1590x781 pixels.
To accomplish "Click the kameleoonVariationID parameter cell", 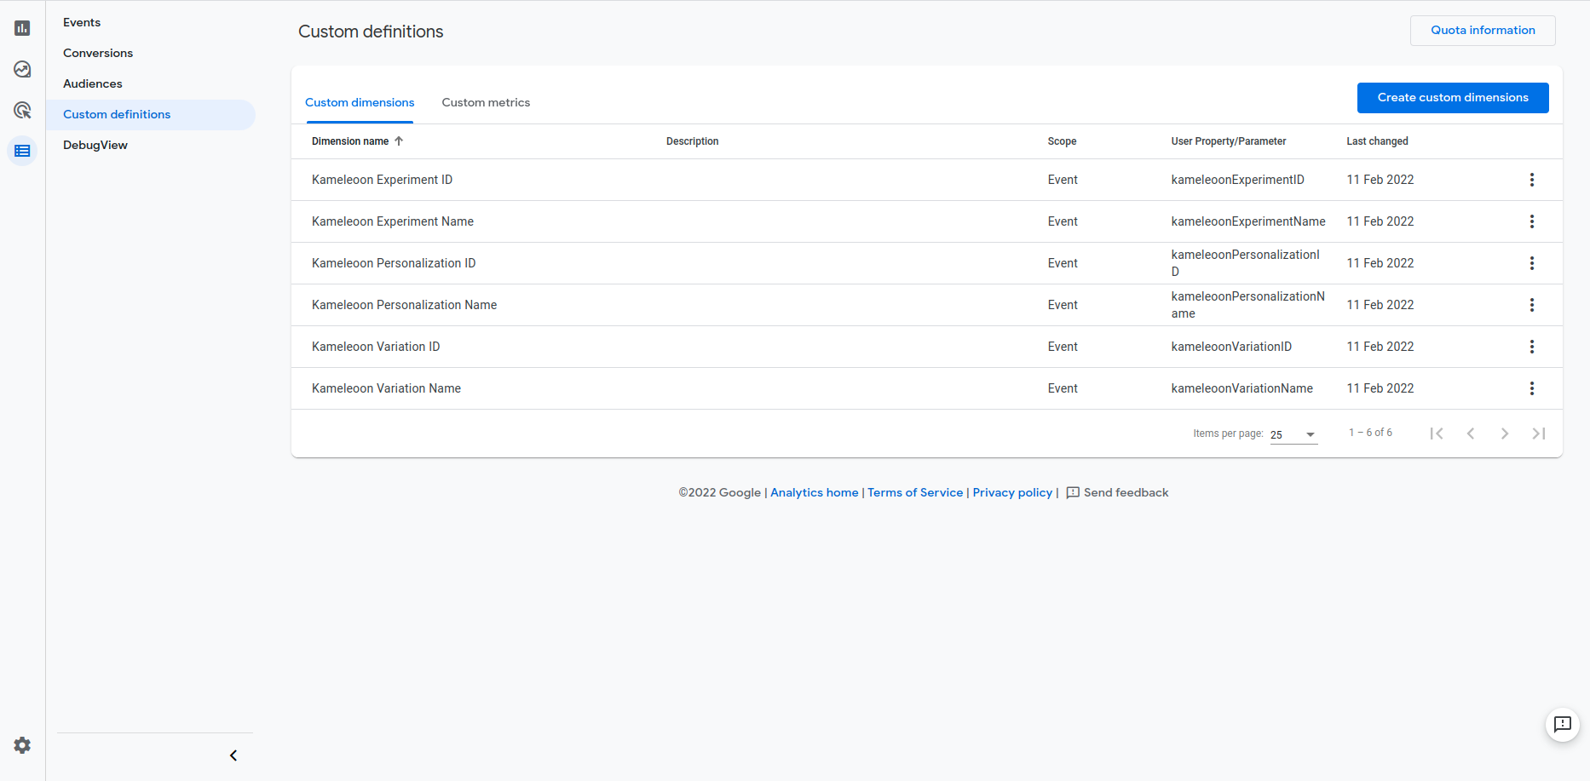I will coord(1231,347).
